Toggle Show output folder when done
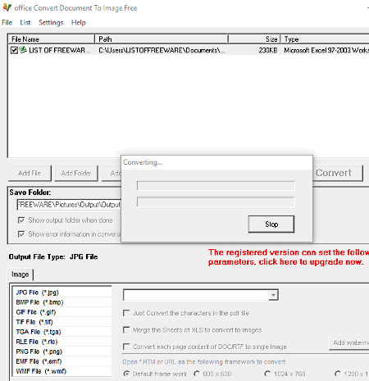This screenshot has width=369, height=381. coord(21,220)
